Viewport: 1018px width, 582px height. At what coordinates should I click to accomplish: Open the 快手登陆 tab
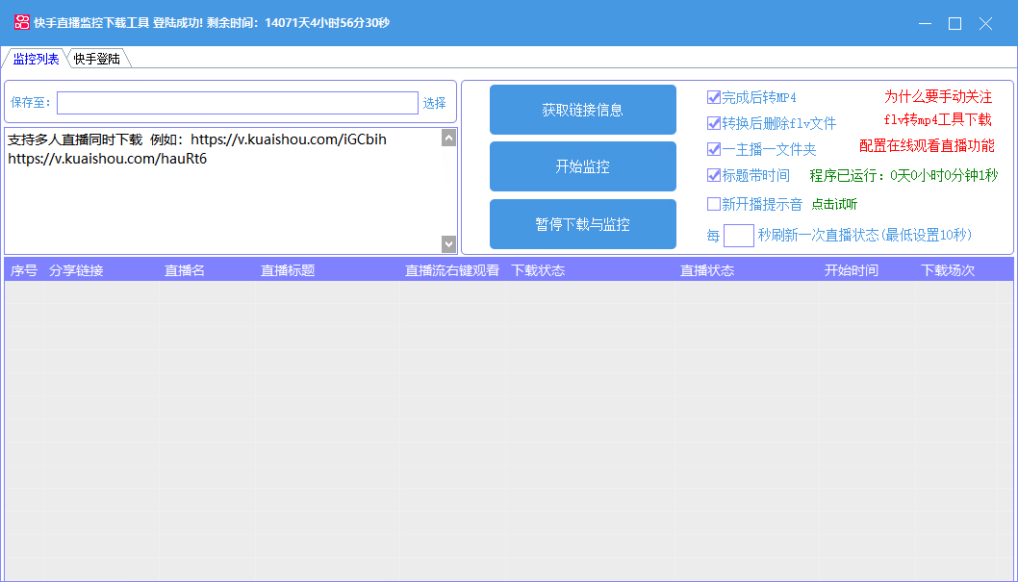[x=97, y=59]
